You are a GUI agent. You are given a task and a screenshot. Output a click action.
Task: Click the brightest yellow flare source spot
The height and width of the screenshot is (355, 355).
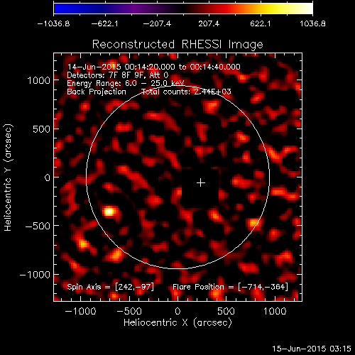(x=109, y=211)
